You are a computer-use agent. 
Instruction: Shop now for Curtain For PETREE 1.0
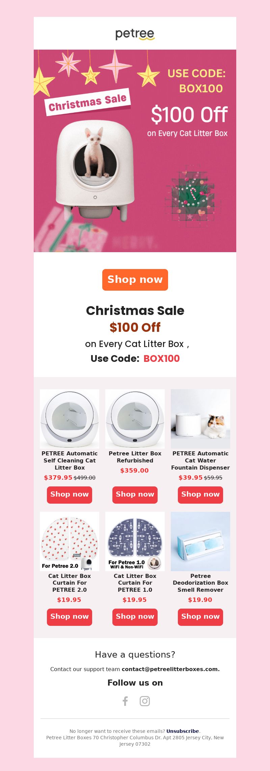[135, 617]
